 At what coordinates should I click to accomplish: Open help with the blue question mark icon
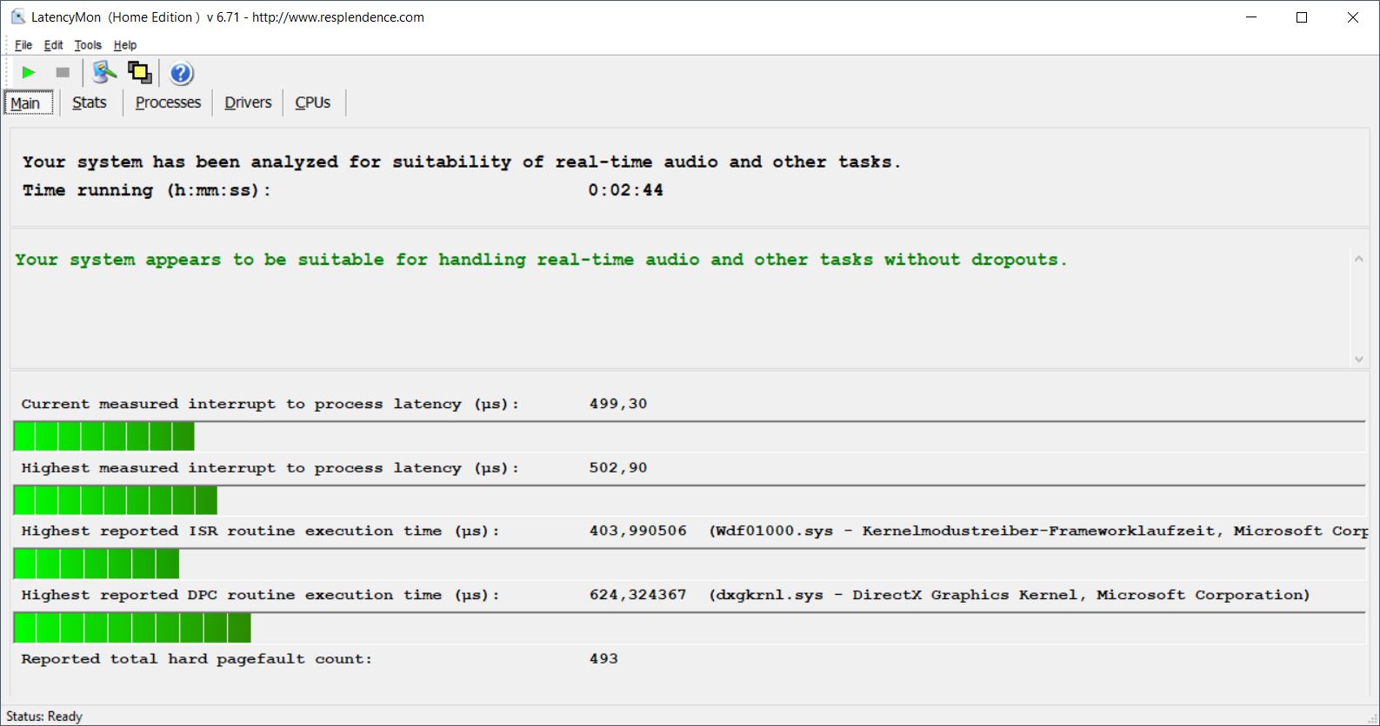(181, 74)
